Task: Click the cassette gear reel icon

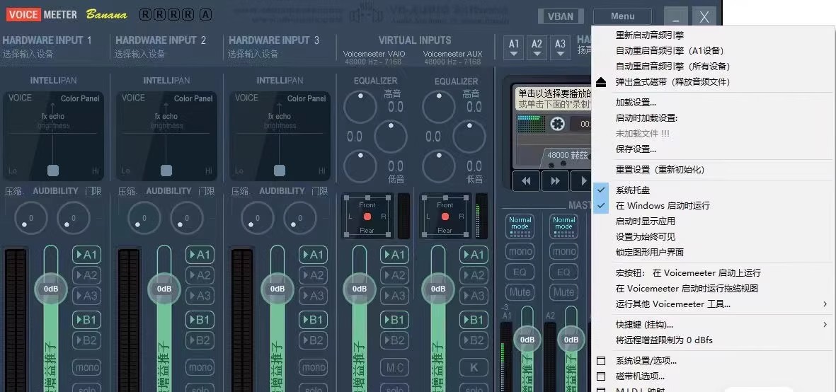Action: [558, 124]
